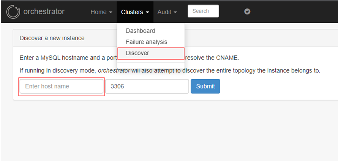The image size is (338, 161).
Task: Click the port field showing 3306
Action: tap(147, 86)
